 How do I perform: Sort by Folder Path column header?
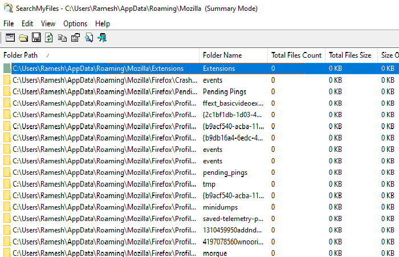(x=100, y=55)
